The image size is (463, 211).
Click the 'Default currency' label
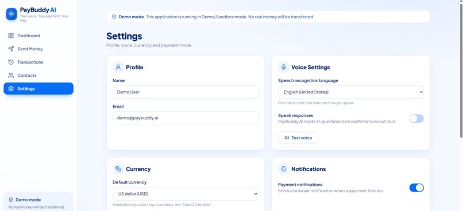(x=130, y=182)
